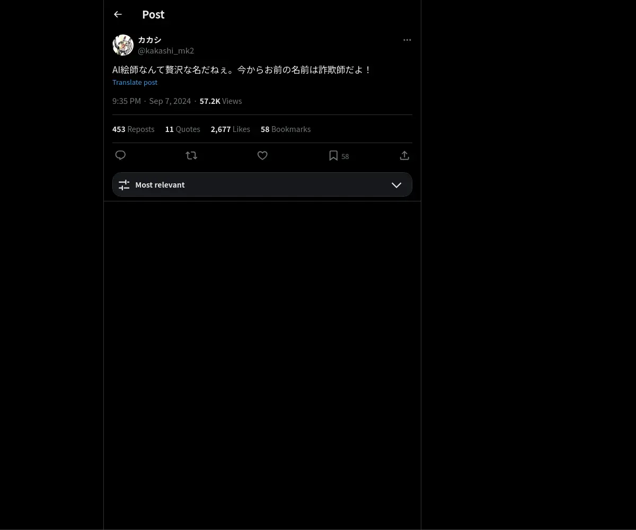Share the post using the upload icon
Viewport: 636px width, 530px height.
point(404,155)
